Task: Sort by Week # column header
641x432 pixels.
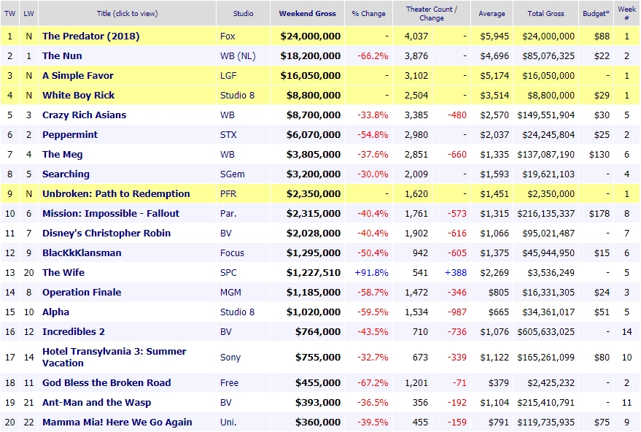Action: point(626,13)
